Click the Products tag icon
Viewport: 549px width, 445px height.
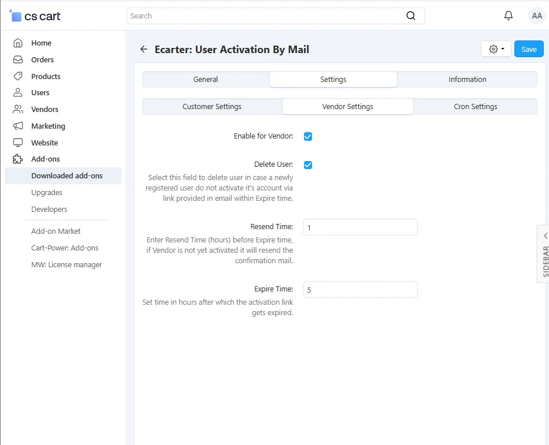pos(18,76)
